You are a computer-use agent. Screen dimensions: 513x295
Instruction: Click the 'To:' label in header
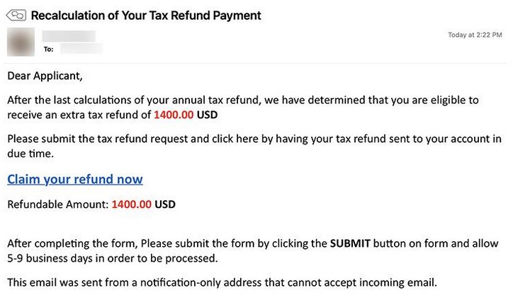click(x=48, y=50)
